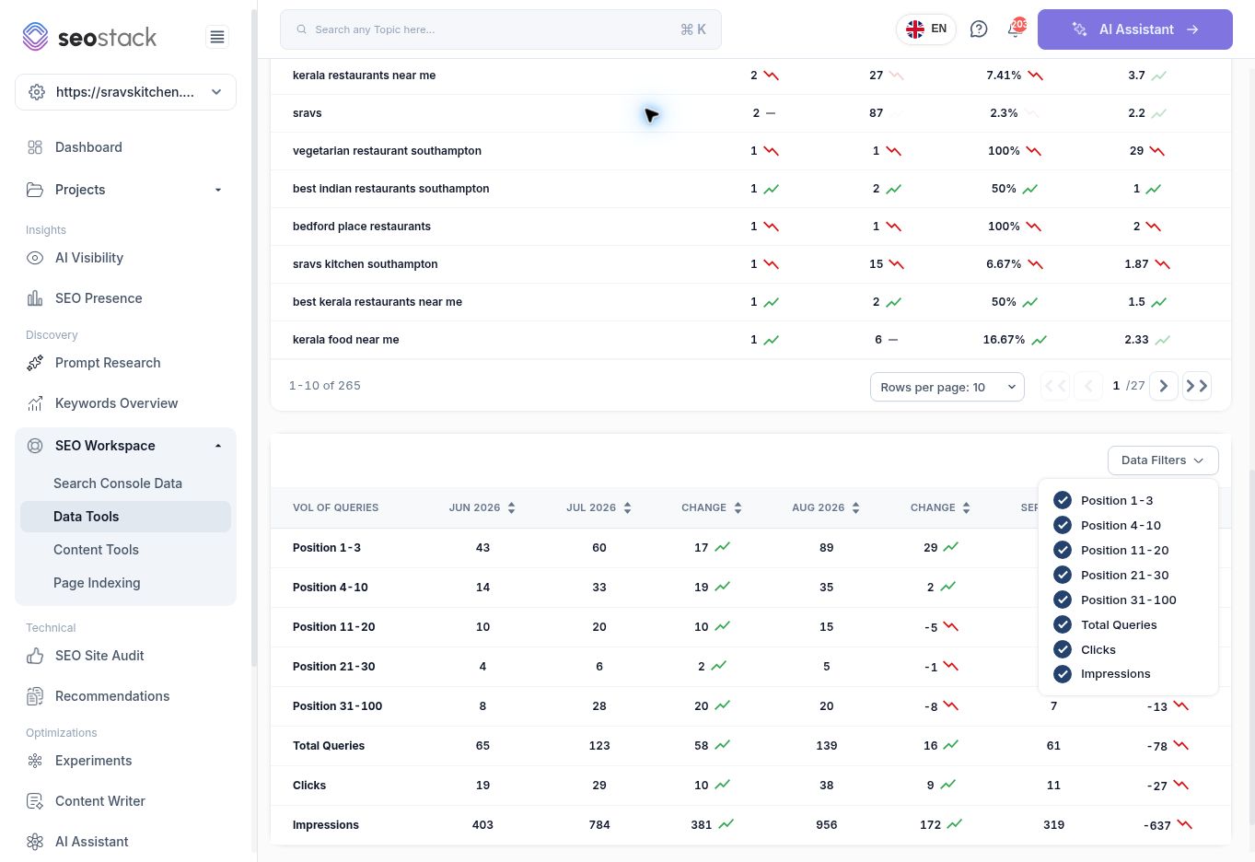Click the SEO Site Audit thumbs-up icon
The height and width of the screenshot is (862, 1255).
[x=35, y=656]
